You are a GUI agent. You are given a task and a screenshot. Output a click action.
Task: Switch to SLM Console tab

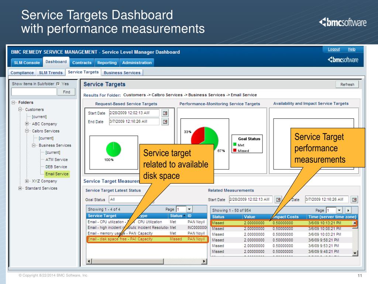[27, 62]
